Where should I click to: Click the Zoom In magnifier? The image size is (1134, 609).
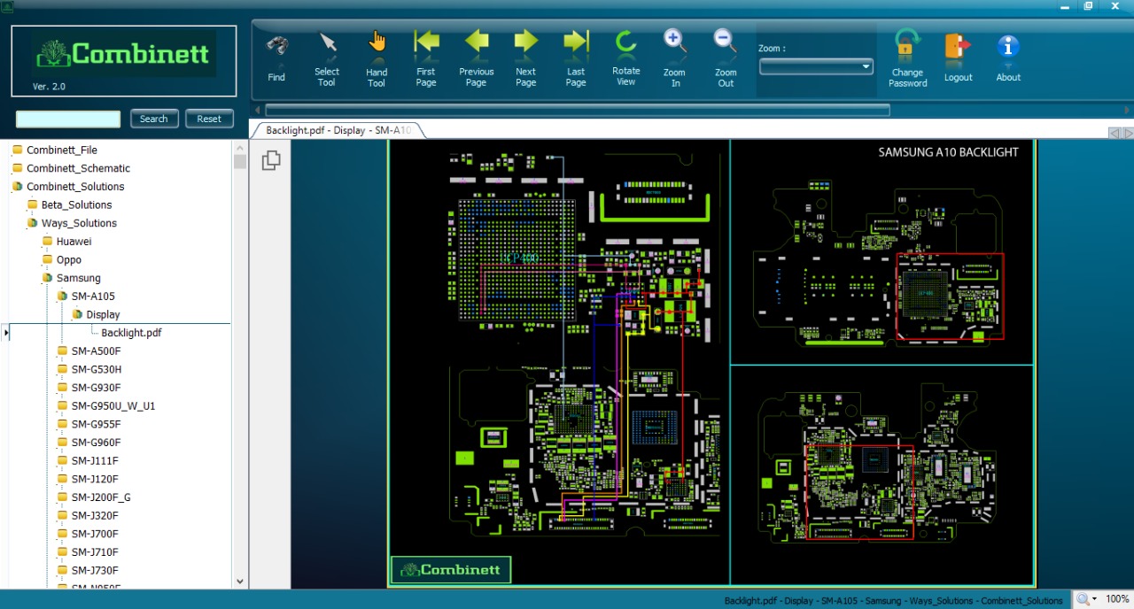(675, 59)
